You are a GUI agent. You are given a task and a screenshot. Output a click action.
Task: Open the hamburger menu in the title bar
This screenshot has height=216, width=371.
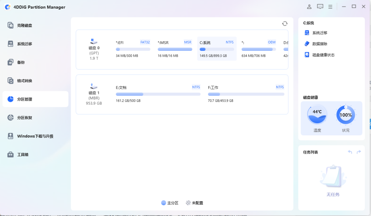[330, 6]
